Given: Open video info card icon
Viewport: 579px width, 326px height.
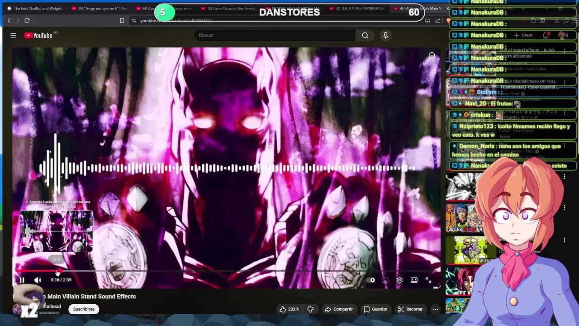Looking at the screenshot, I should click(432, 55).
